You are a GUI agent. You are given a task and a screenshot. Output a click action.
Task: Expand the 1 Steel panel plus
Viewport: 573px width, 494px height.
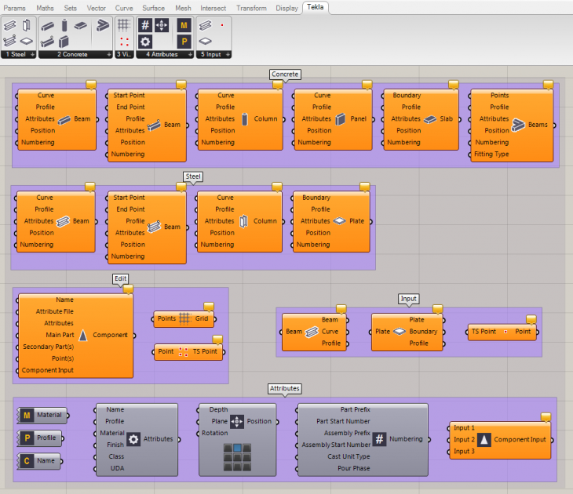click(x=32, y=54)
